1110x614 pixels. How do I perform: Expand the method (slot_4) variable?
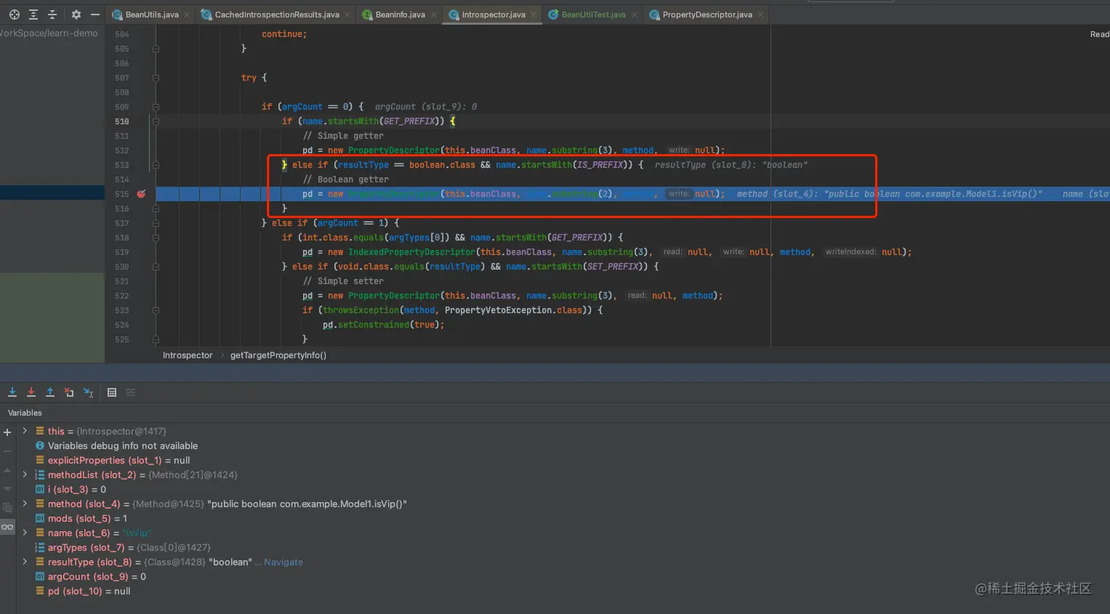pyautogui.click(x=25, y=504)
